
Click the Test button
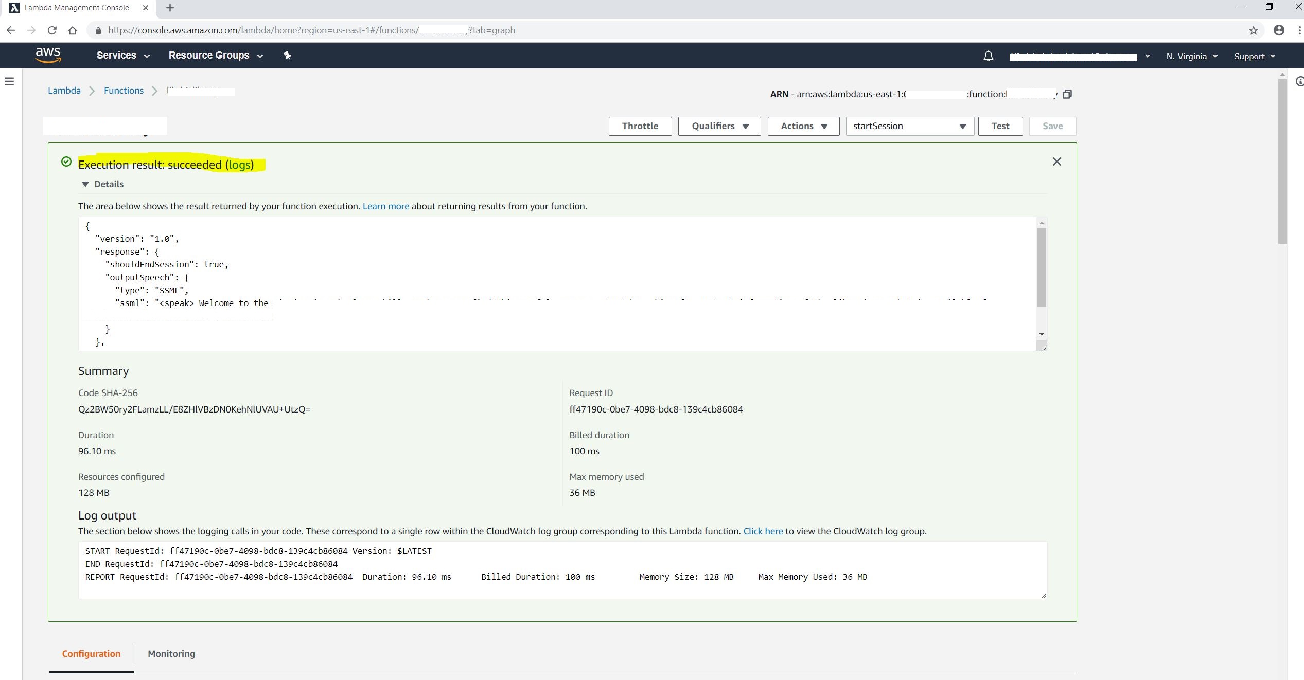[x=1000, y=126]
